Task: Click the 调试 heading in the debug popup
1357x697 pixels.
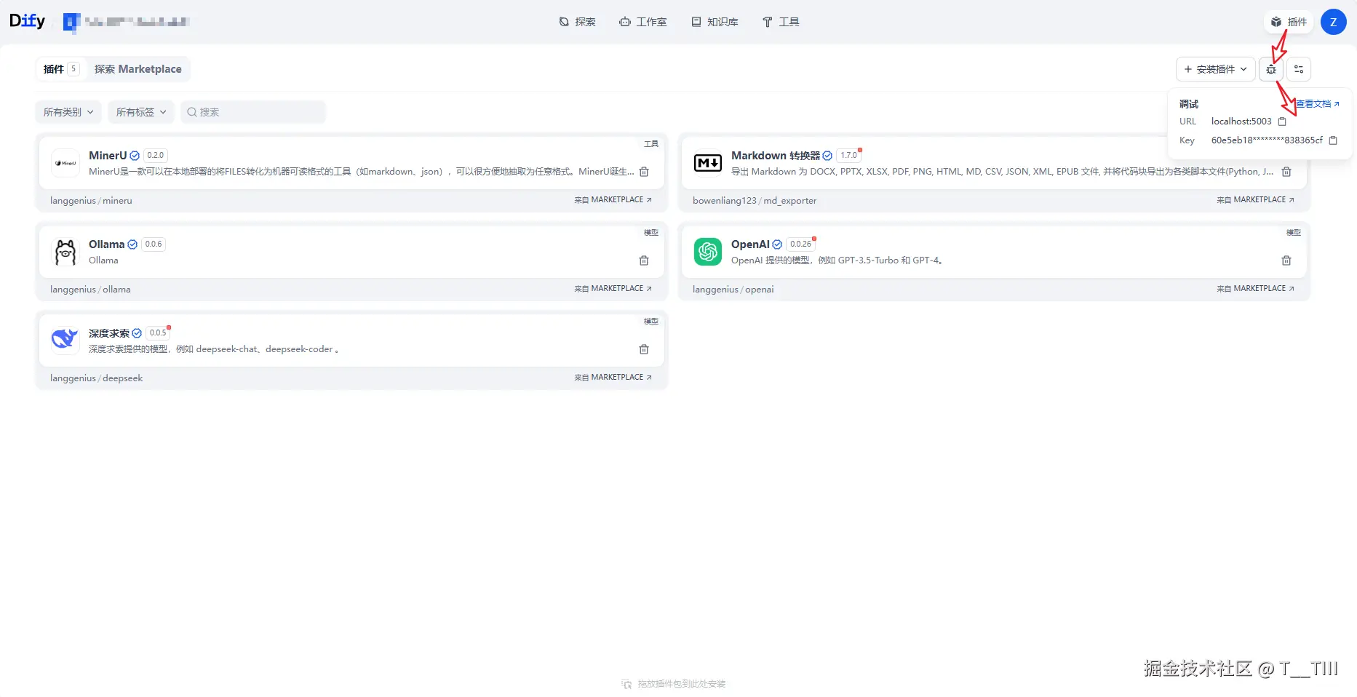Action: point(1189,104)
